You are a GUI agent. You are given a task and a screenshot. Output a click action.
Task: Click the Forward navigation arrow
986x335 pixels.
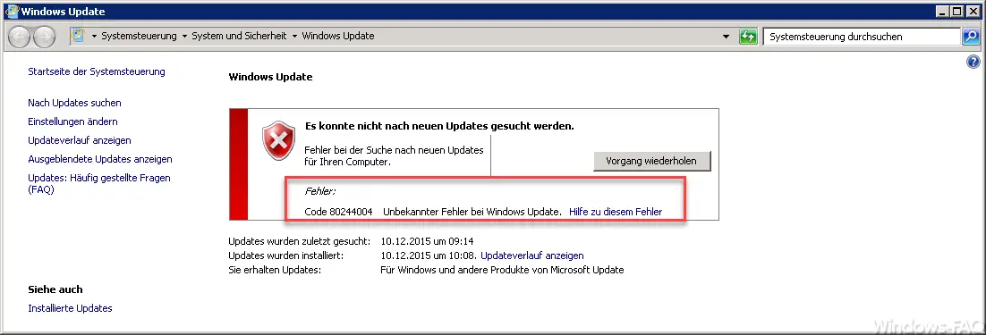click(x=43, y=37)
